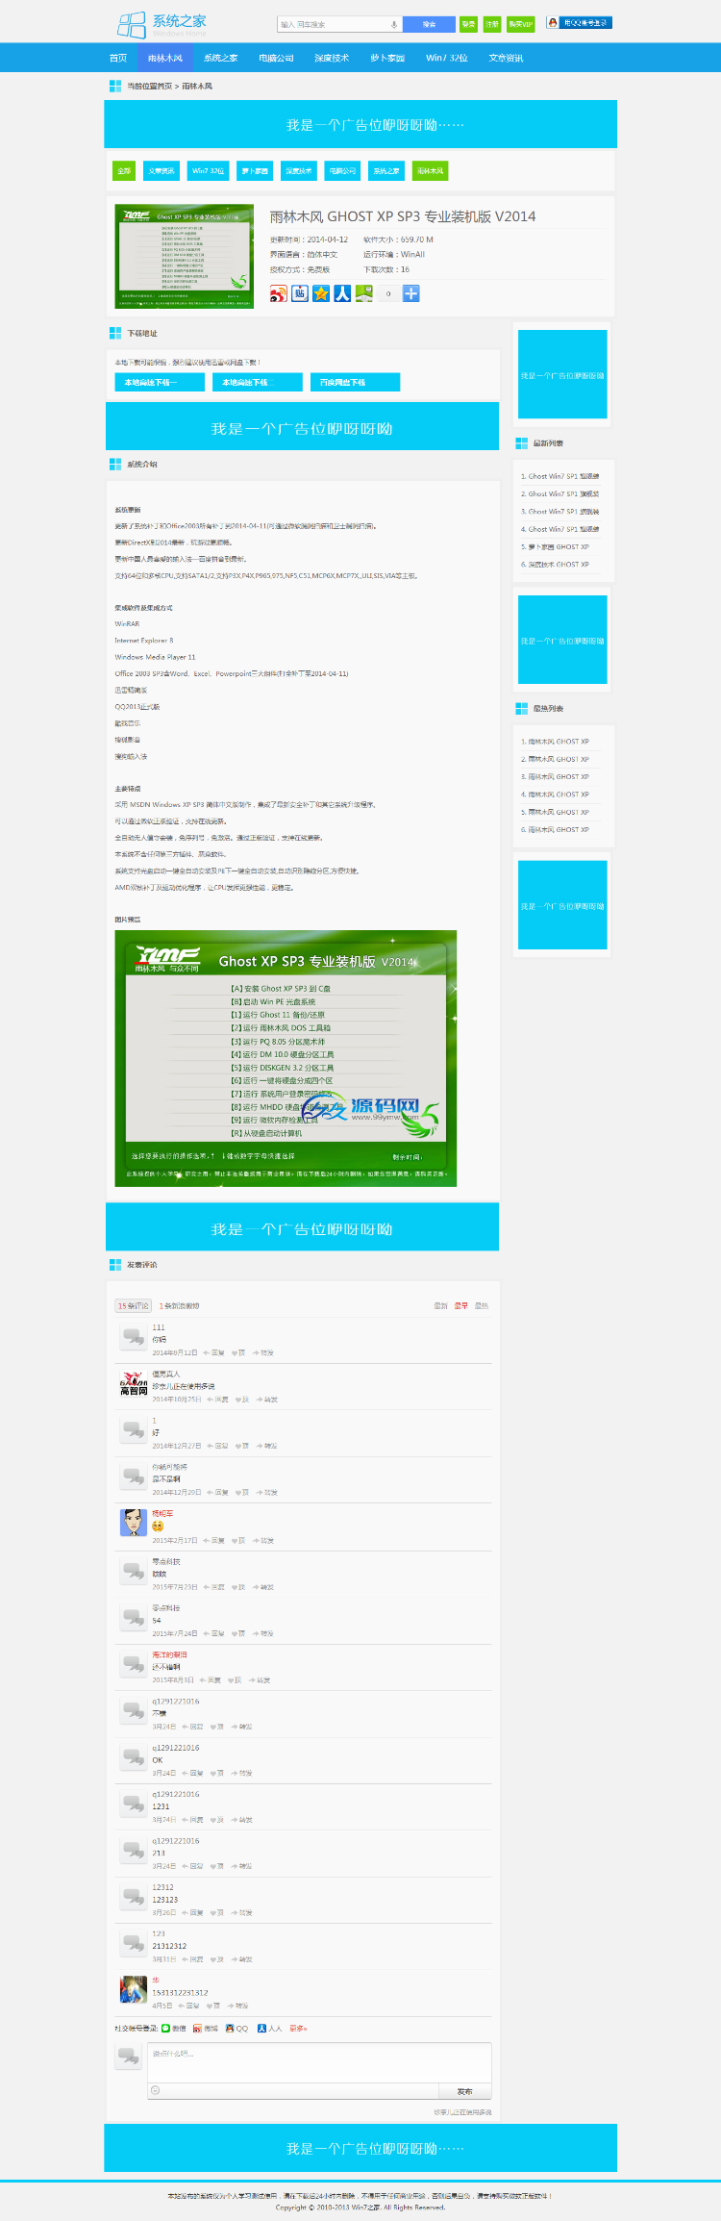Click the 发布 publish button
Screen dimensions: 721x2221
point(464,2091)
